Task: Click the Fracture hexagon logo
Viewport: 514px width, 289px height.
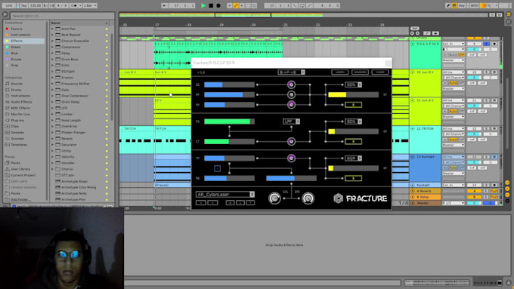Action: tap(339, 198)
